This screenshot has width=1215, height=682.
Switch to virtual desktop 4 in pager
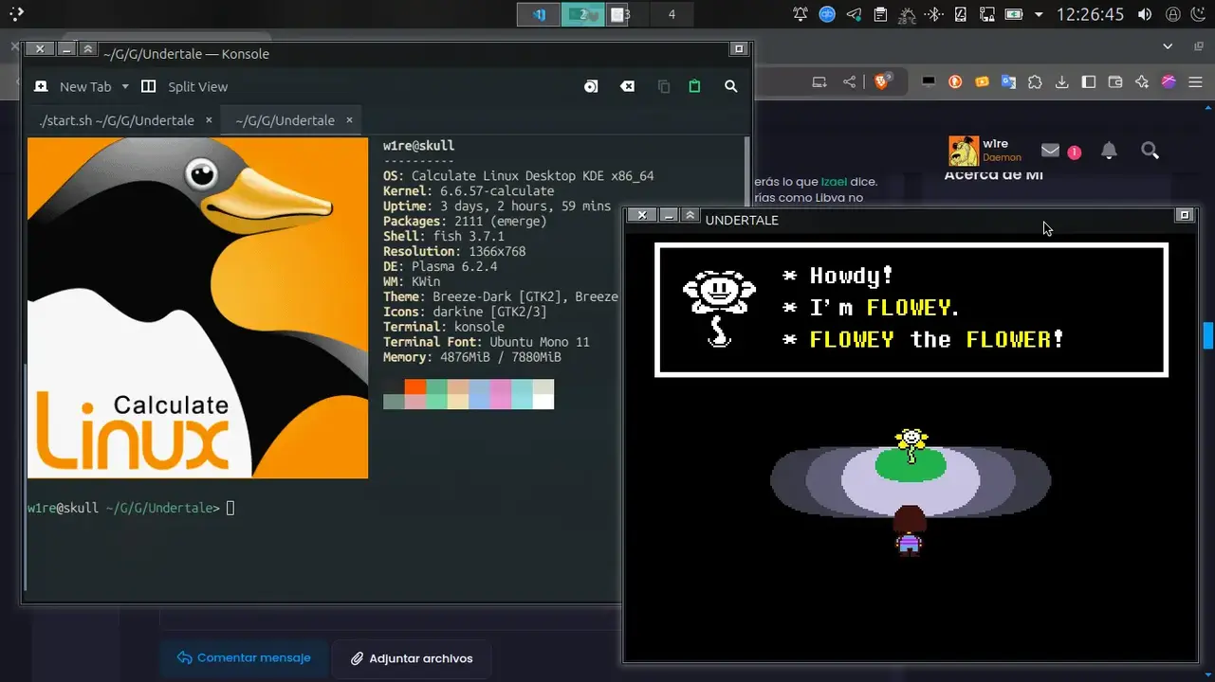[x=672, y=14]
